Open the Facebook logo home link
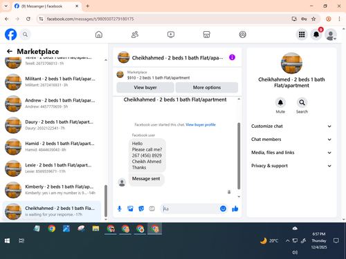This screenshot has width=346, height=259. tap(10, 35)
